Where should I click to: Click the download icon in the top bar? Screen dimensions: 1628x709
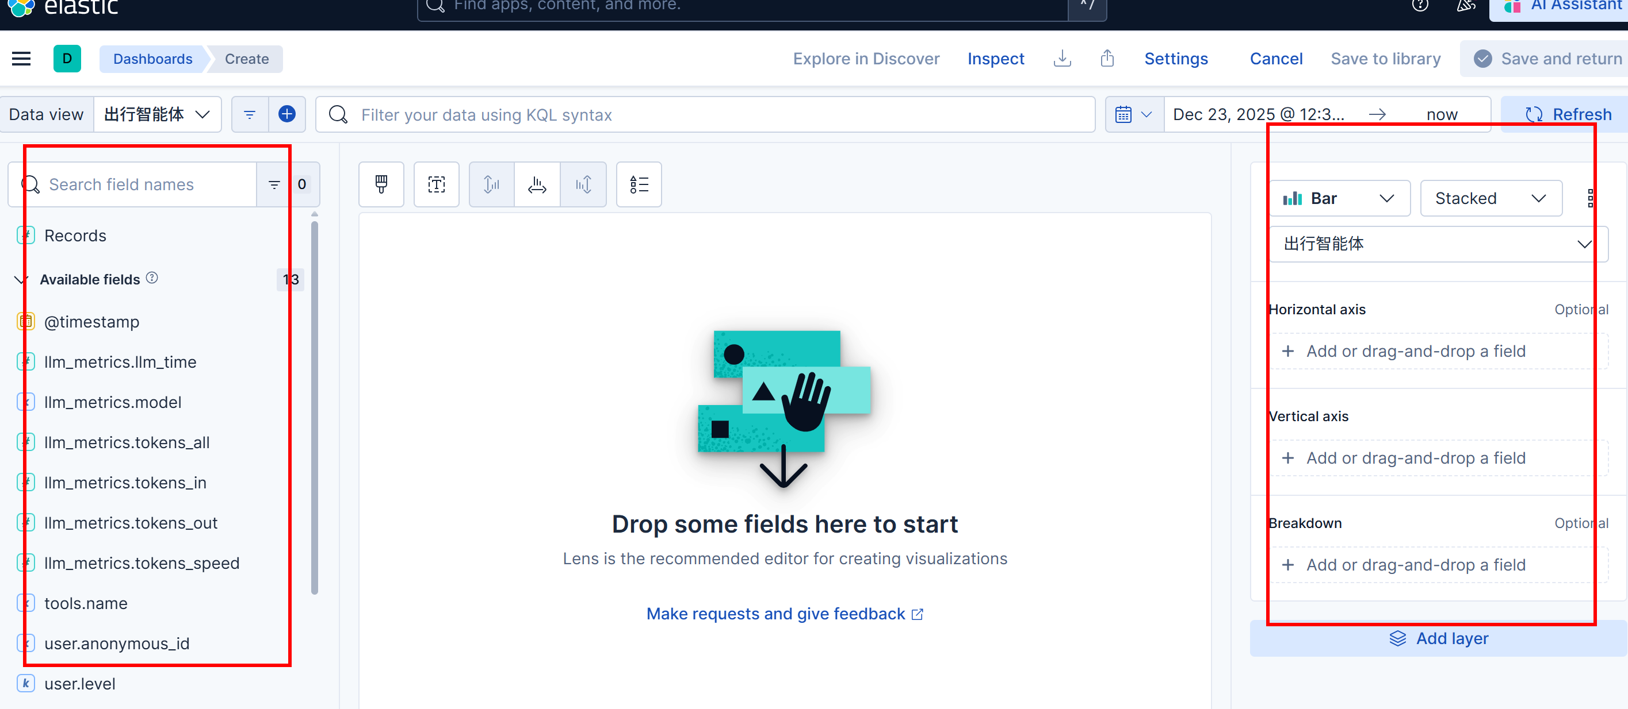pos(1063,59)
